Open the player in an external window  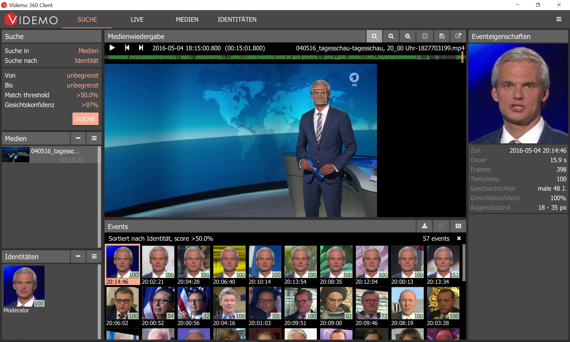(458, 36)
